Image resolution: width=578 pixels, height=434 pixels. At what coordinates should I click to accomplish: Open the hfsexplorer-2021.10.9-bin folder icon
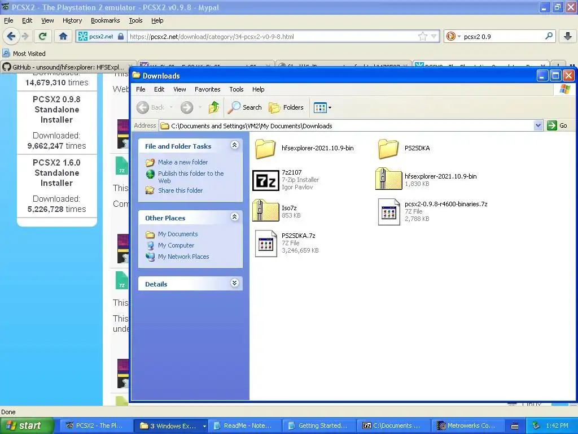pyautogui.click(x=265, y=149)
